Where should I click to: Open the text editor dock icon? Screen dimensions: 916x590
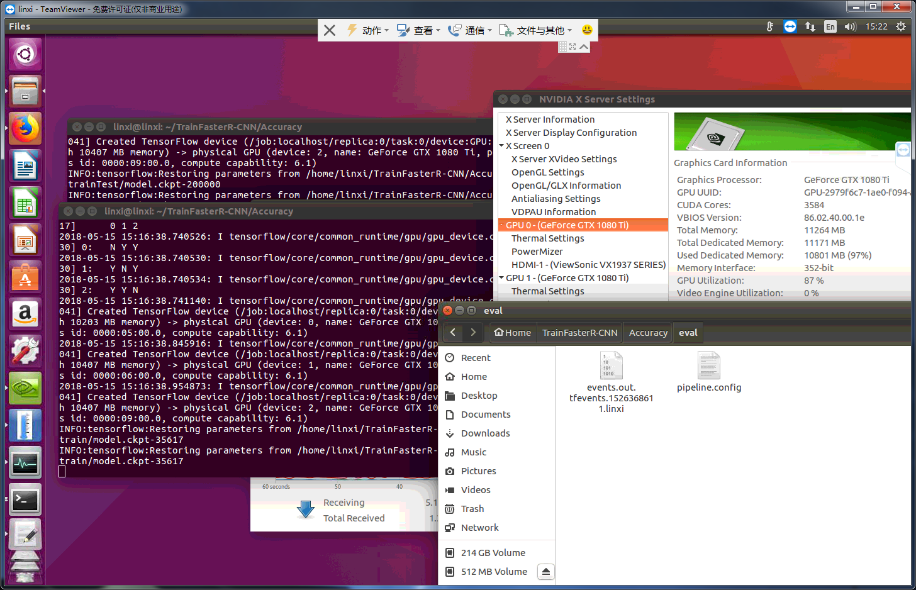pyautogui.click(x=25, y=535)
